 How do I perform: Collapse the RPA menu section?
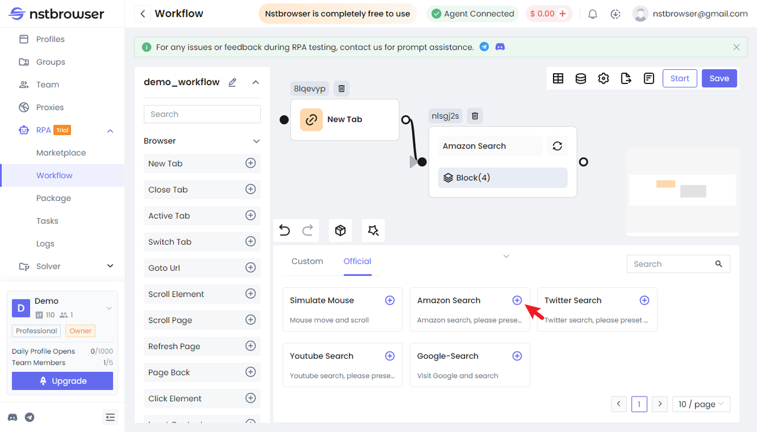coord(110,131)
